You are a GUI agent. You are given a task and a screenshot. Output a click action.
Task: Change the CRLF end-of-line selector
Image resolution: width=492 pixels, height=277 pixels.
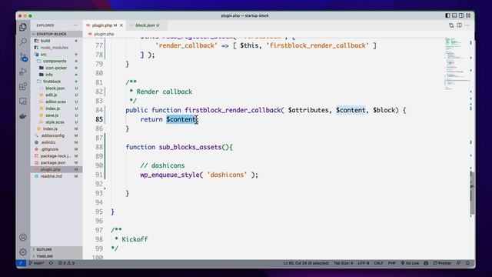click(378, 263)
